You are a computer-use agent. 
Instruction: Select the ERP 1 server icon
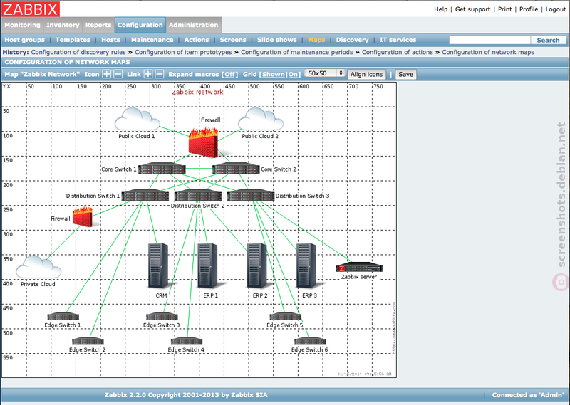[x=208, y=266]
